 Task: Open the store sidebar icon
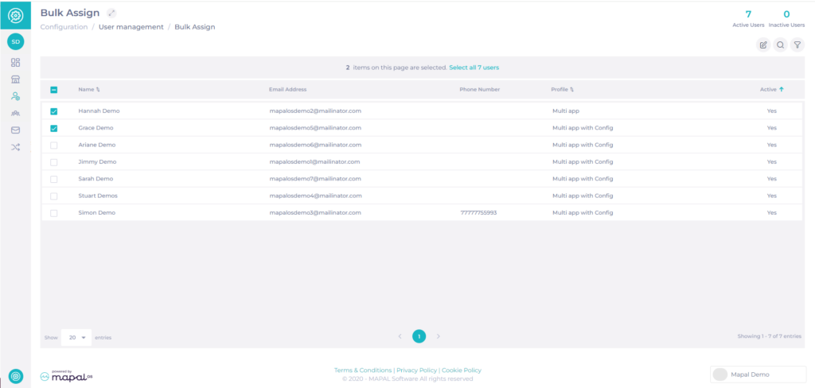pos(16,80)
